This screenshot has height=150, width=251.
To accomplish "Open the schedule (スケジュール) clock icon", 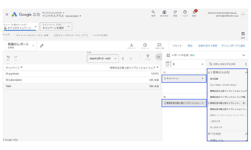I will click(x=145, y=46).
